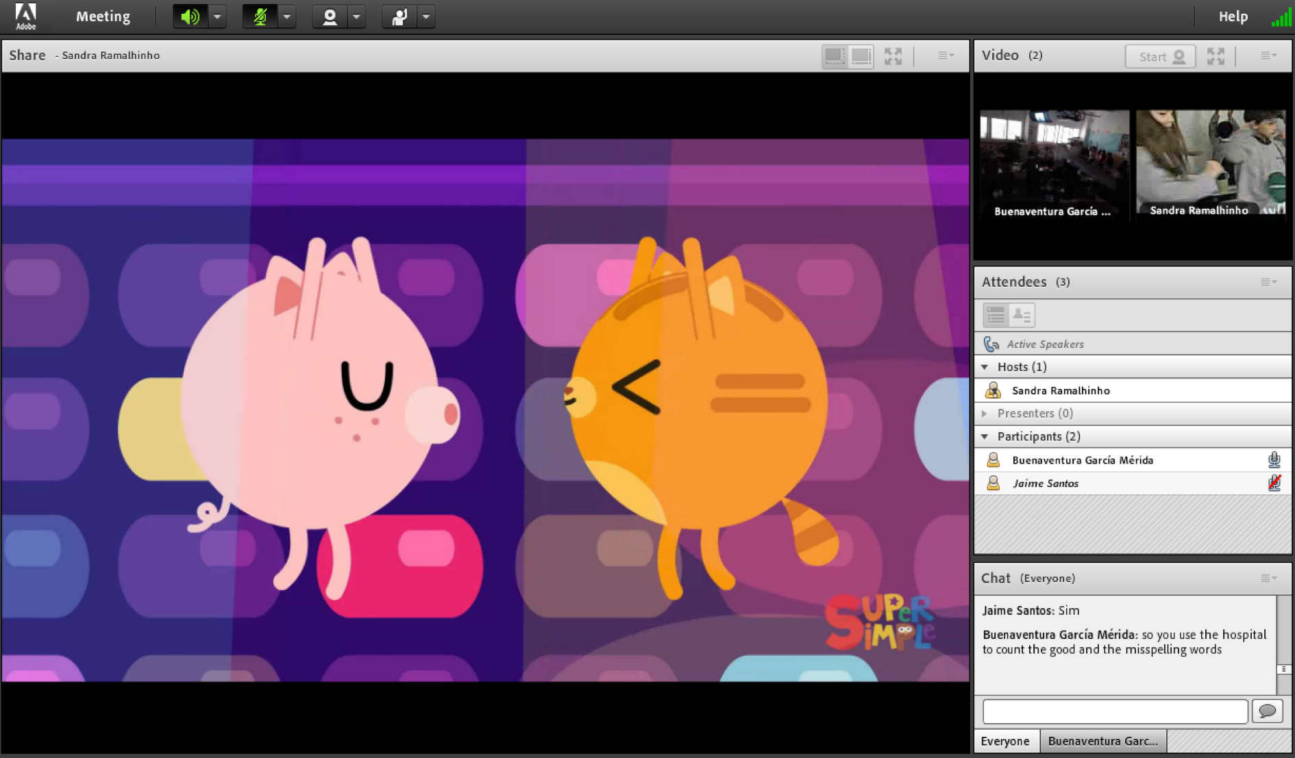
Task: Click the chat scrollbar handle
Action: pyautogui.click(x=1284, y=670)
